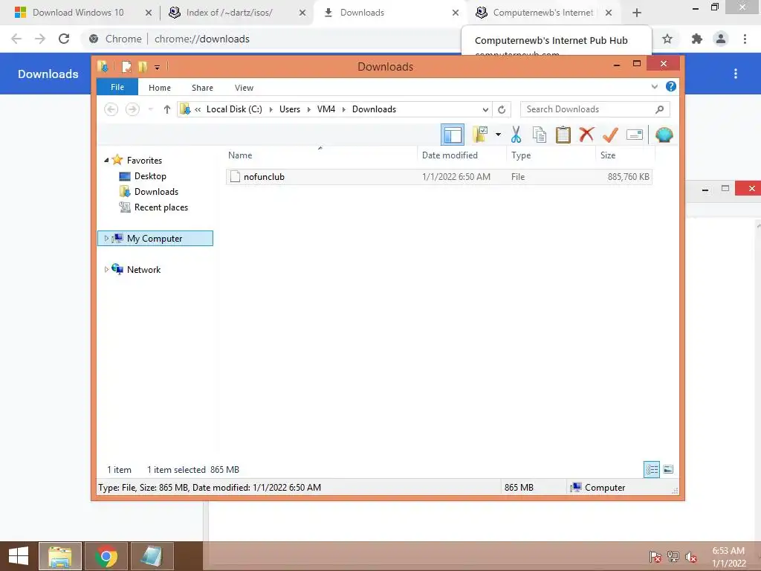The height and width of the screenshot is (571, 761).
Task: Open a new Chrome tab with plus button
Action: [x=637, y=13]
